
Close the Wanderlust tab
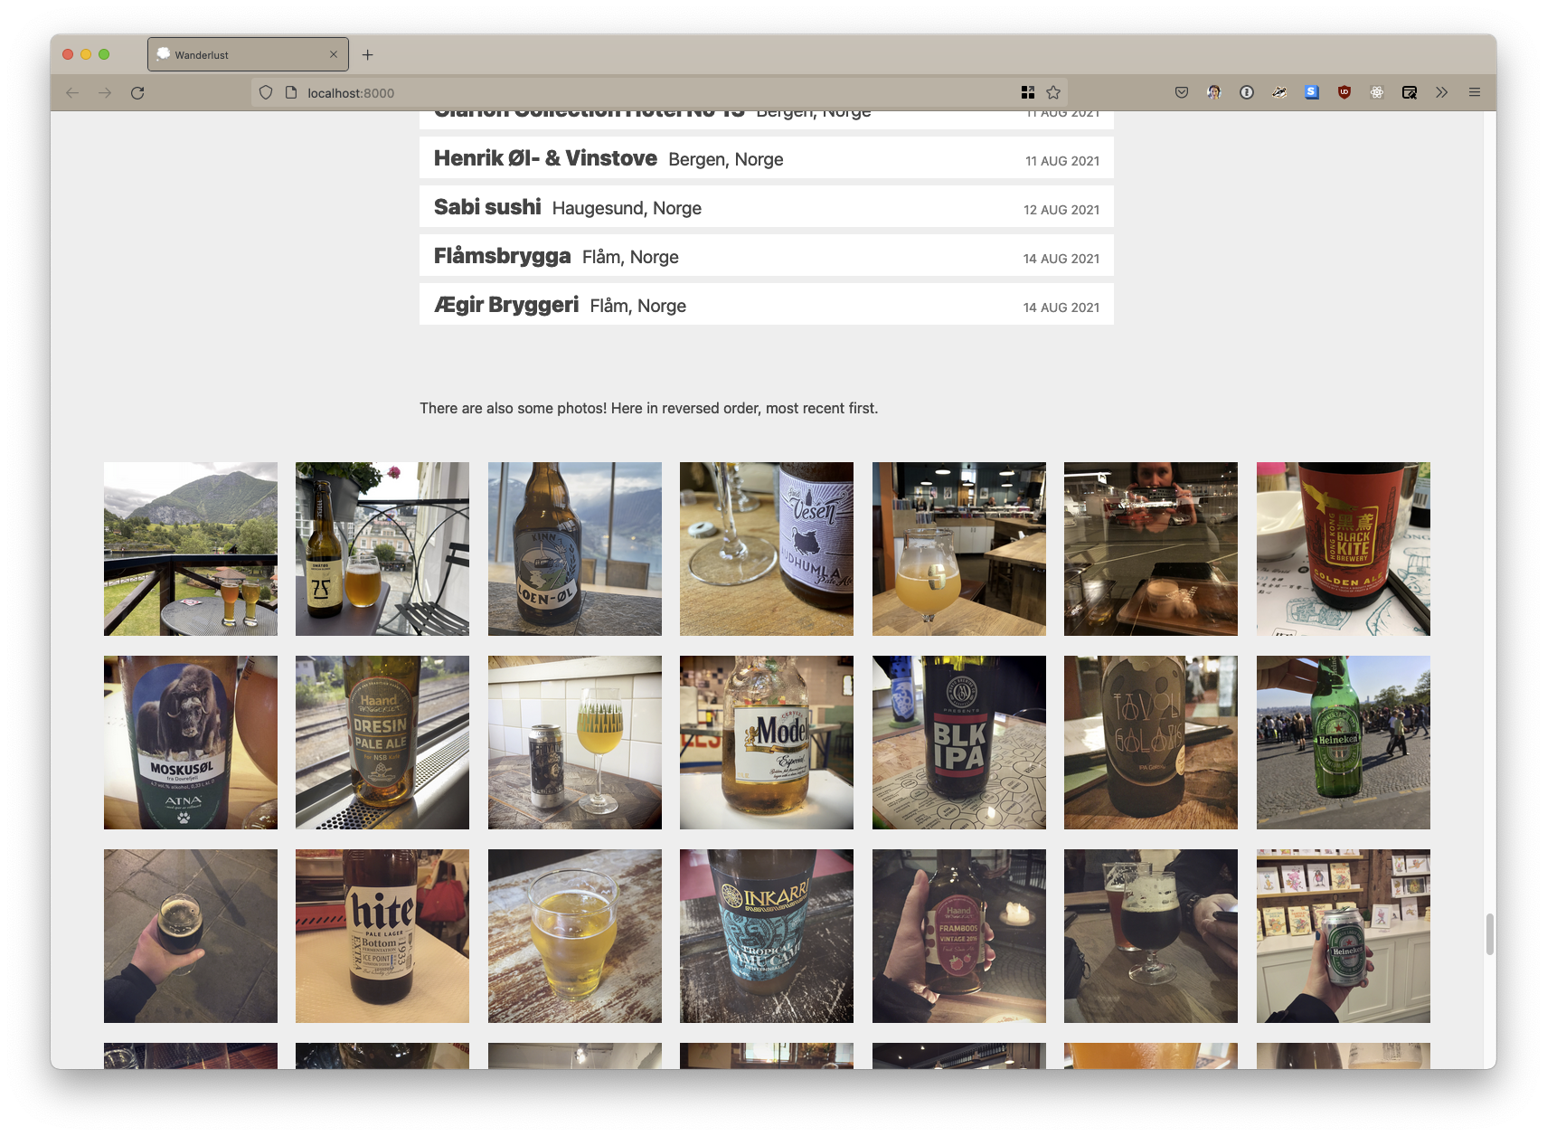334,55
